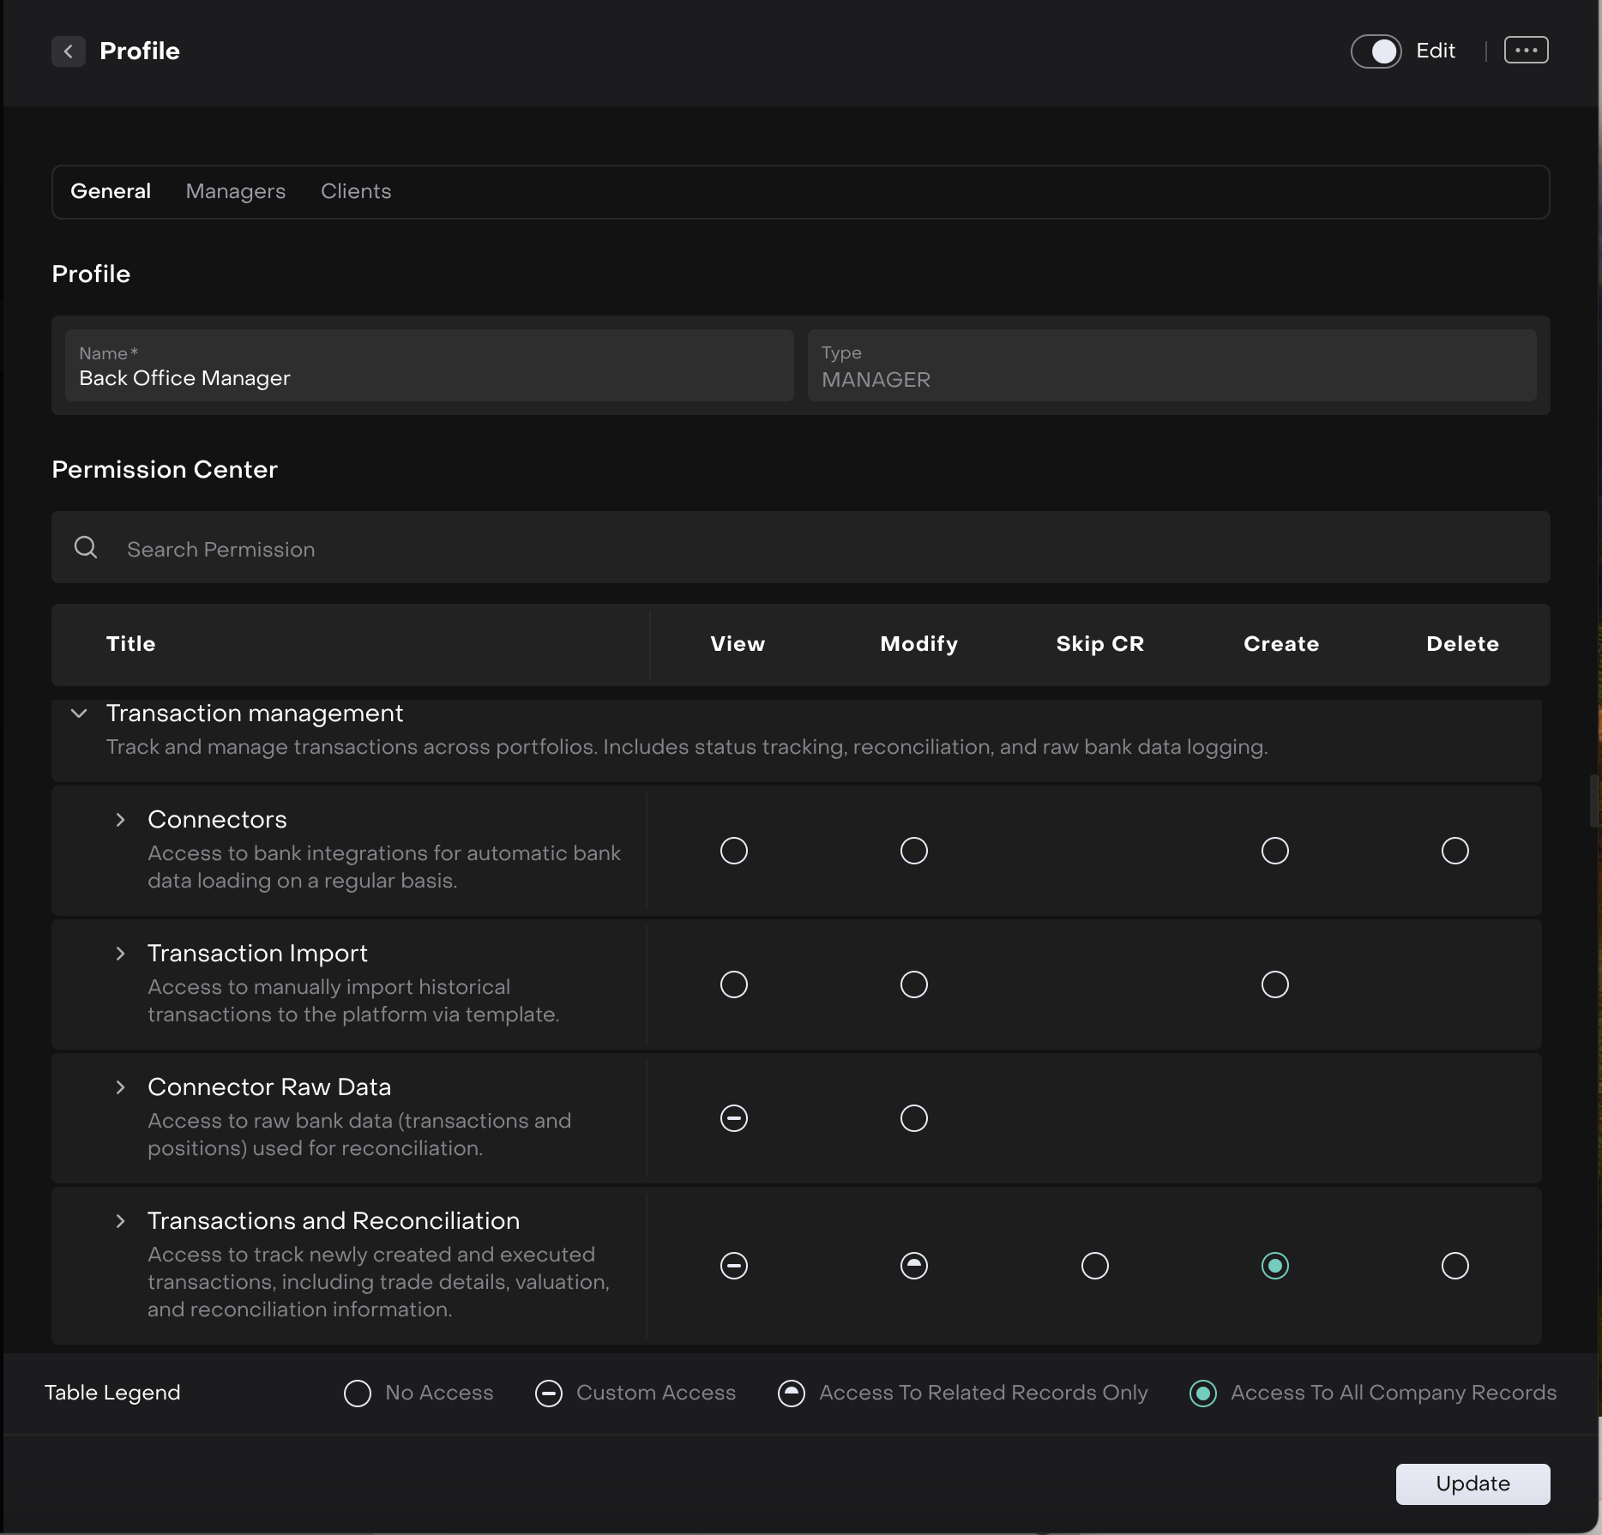Image resolution: width=1602 pixels, height=1535 pixels.
Task: Click the back arrow next to Profile
Action: 69,51
